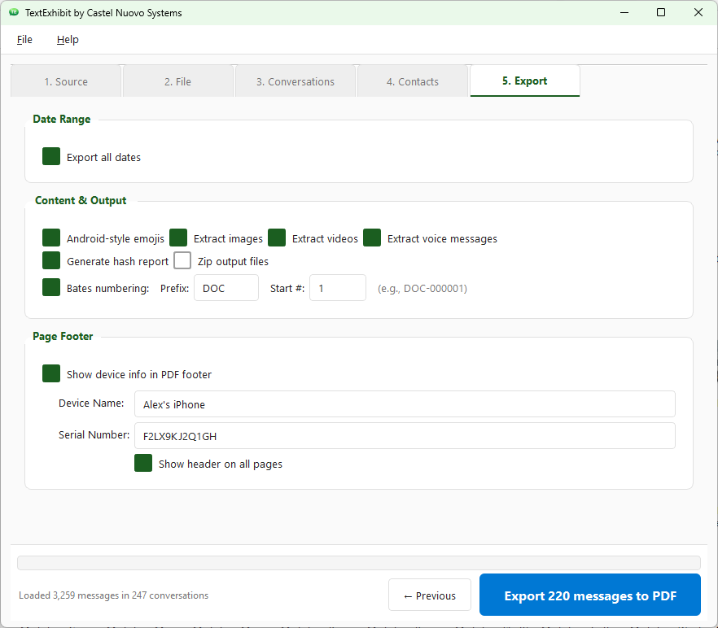The width and height of the screenshot is (718, 628).
Task: Toggle Generate hash report checkbox
Action: pyautogui.click(x=51, y=260)
